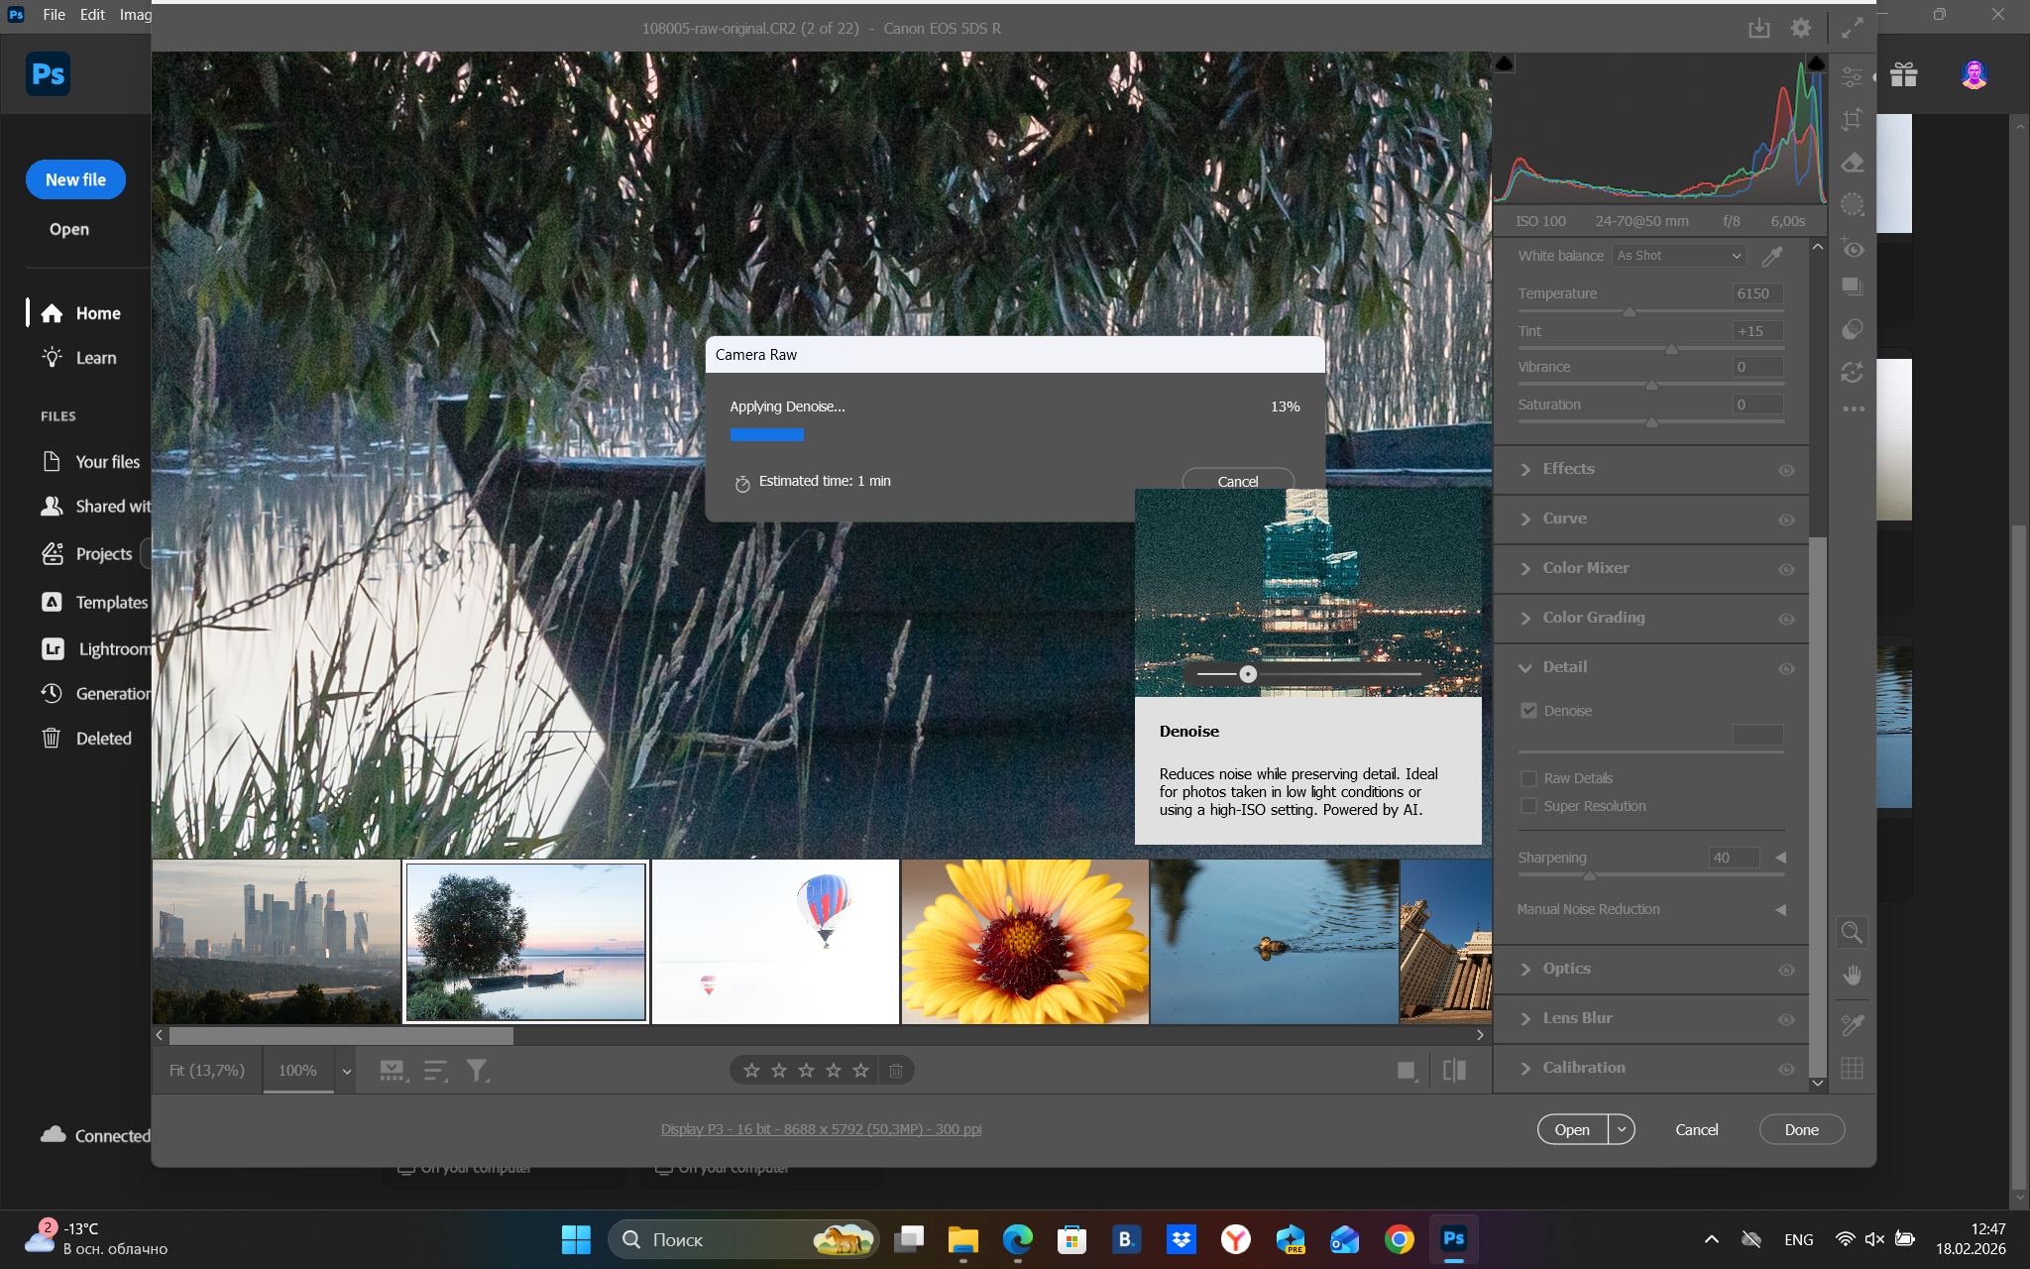Select the Healing eraser tool icon
The height and width of the screenshot is (1269, 2030).
pos(1852,163)
